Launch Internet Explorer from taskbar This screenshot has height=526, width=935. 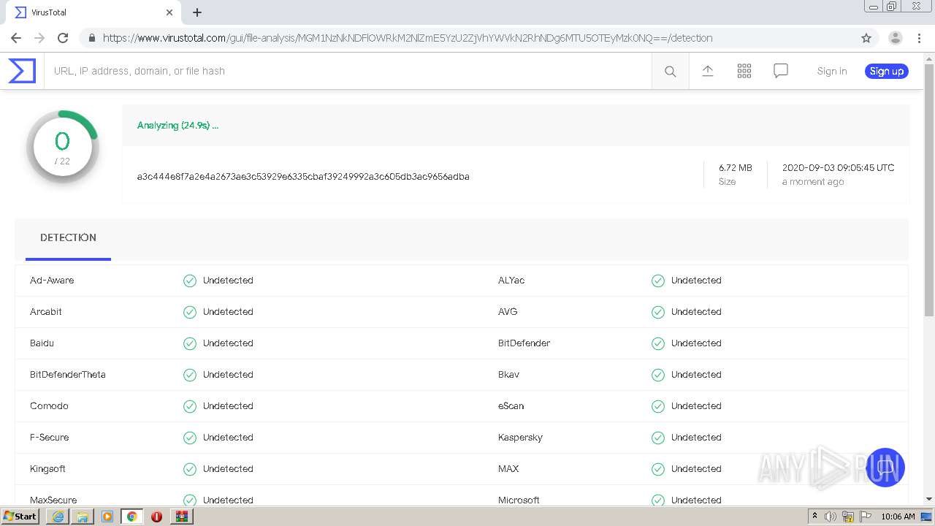pyautogui.click(x=58, y=517)
